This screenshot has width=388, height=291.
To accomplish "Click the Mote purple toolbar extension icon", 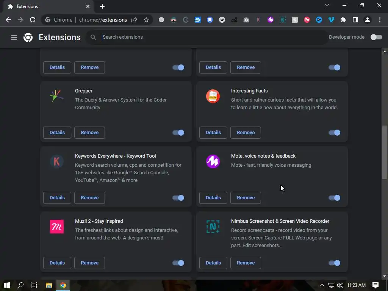I will 271,20.
